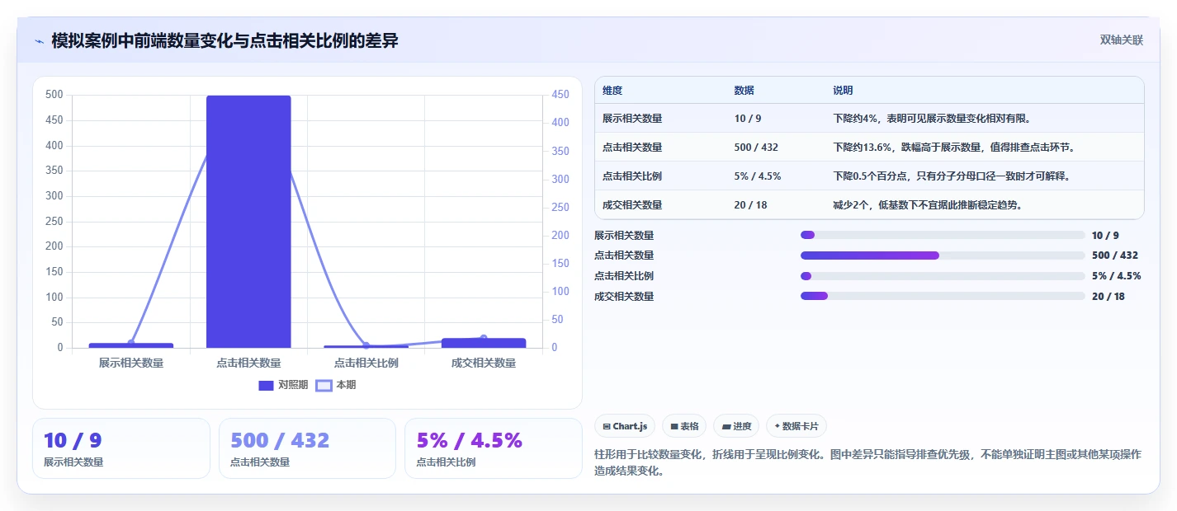
Task: Click the 点击相关比例 label on the chart x-axis
Action: click(x=366, y=363)
